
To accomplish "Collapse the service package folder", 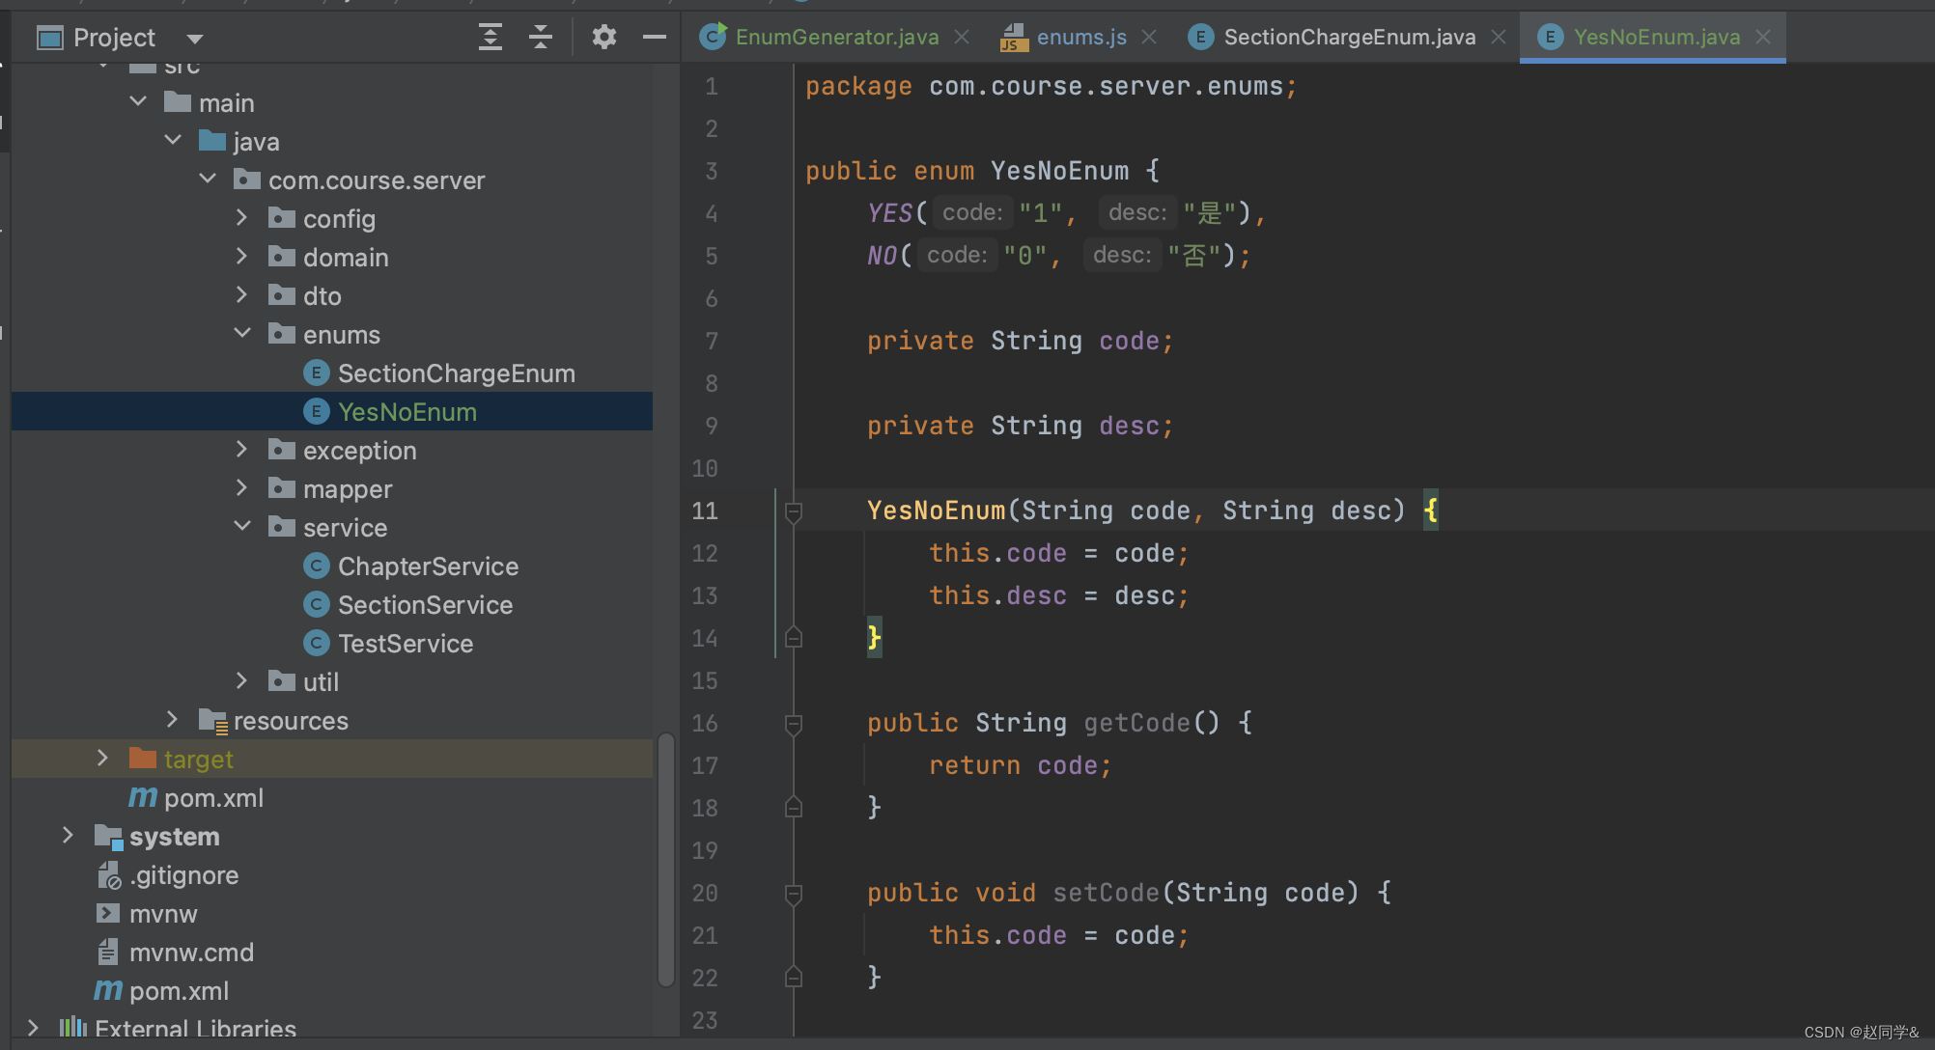I will tap(242, 527).
